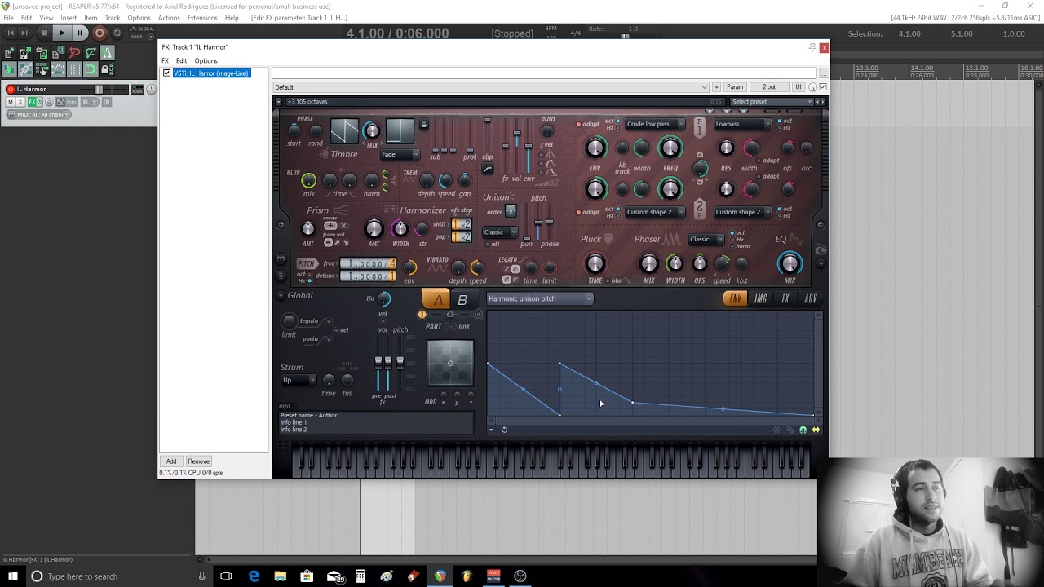The image size is (1044, 587).
Task: Open the unison Classic type dropdown
Action: (x=500, y=232)
